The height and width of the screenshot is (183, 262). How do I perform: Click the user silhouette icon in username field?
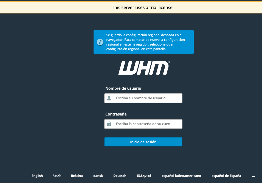(109, 98)
